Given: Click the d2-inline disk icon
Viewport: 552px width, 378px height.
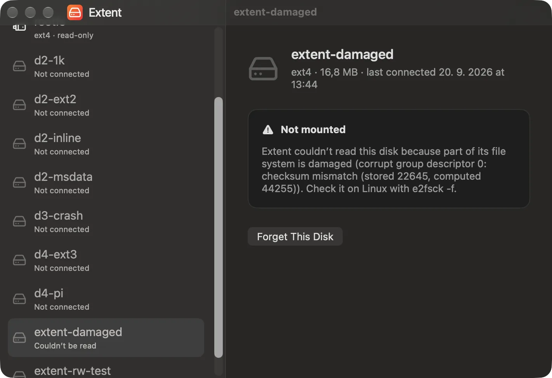Looking at the screenshot, I should 19,144.
